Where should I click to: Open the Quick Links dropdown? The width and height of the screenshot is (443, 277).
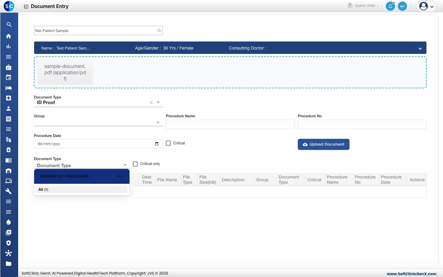363,6
